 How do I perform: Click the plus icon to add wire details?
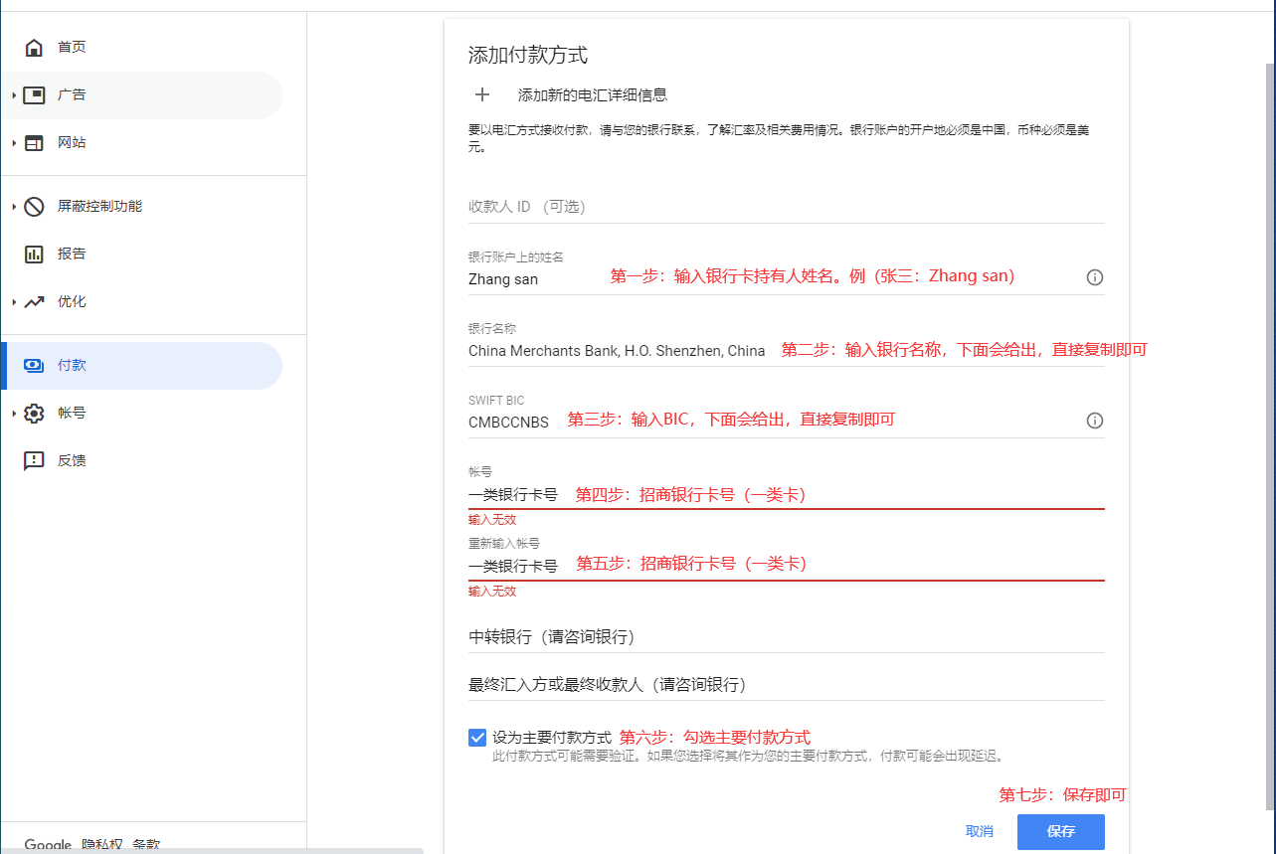click(x=482, y=95)
